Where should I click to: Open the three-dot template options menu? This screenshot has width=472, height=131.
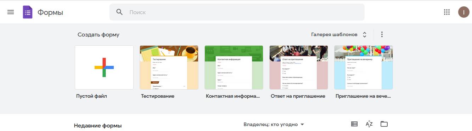point(382,34)
